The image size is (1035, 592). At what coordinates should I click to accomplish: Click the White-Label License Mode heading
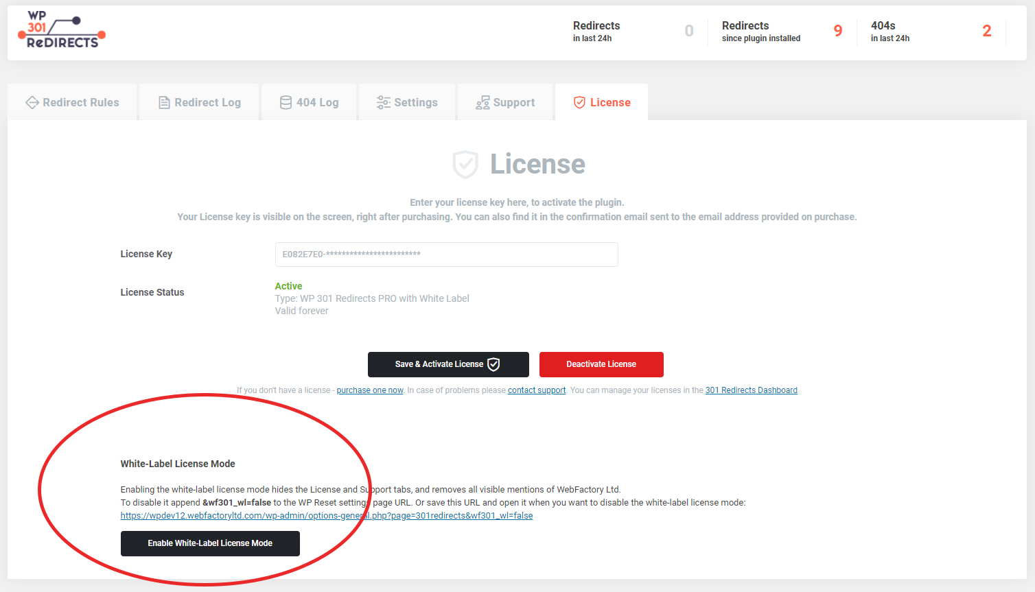point(178,464)
